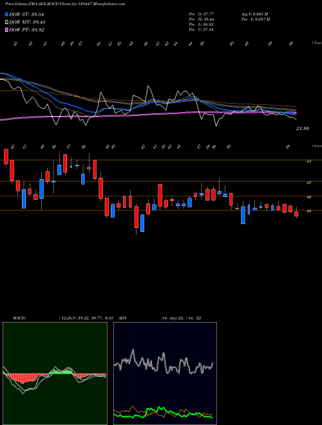Click the 'MACD:' panel label
The width and height of the screenshot is (322, 425).
point(19,318)
